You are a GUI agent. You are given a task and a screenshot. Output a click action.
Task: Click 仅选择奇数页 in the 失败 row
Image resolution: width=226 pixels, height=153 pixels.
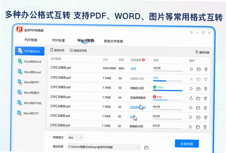[138, 98]
